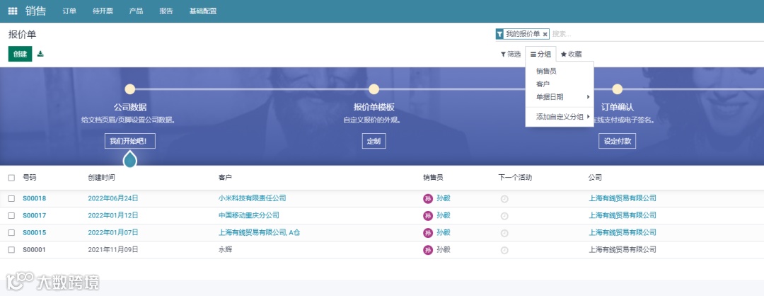
Task: Expand 添加自定义分组 submenu
Action: click(560, 117)
